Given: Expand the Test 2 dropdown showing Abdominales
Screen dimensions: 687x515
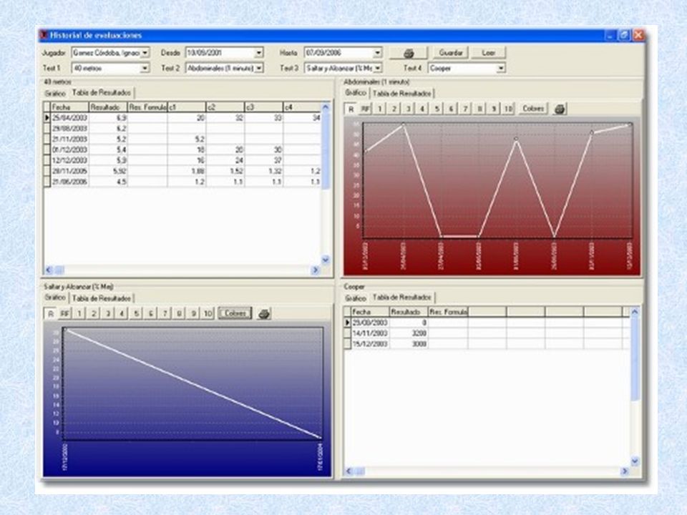Looking at the screenshot, I should click(x=259, y=69).
